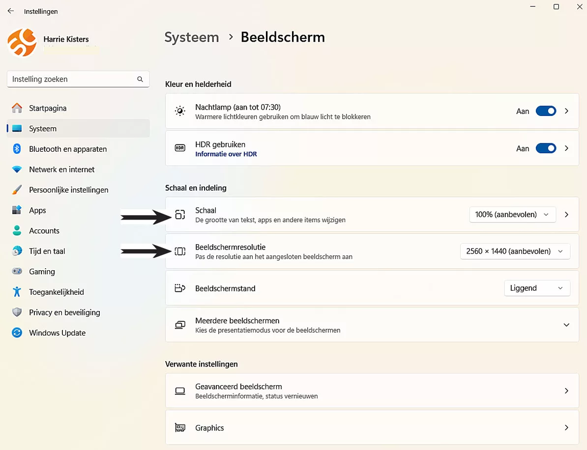This screenshot has height=450, width=587.
Task: Click the Beeldschermresolutie title text
Action: click(230, 247)
